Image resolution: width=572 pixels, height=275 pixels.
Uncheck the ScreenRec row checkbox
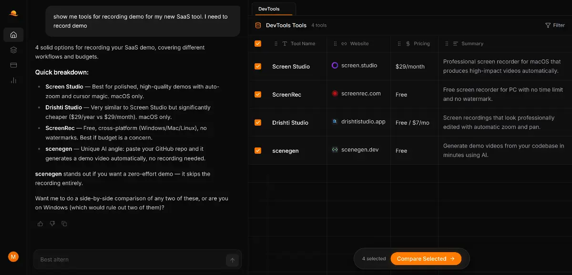click(258, 94)
